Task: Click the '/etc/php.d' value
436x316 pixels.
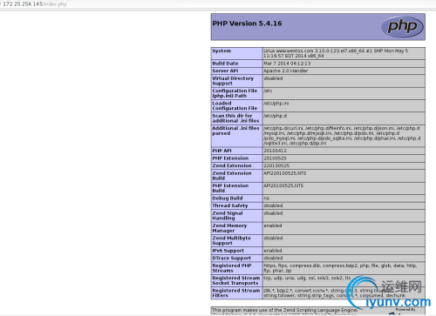Action: click(276, 116)
